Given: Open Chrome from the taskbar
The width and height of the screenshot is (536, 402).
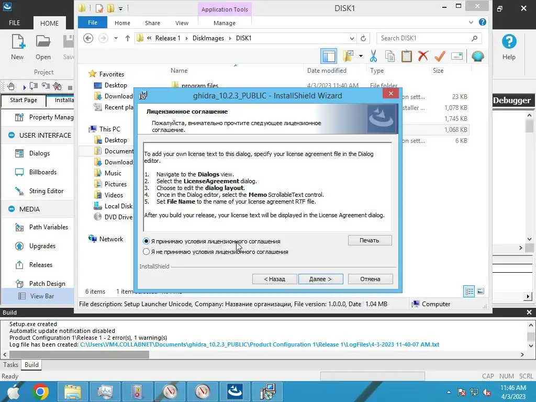Looking at the screenshot, I should pyautogui.click(x=40, y=392).
